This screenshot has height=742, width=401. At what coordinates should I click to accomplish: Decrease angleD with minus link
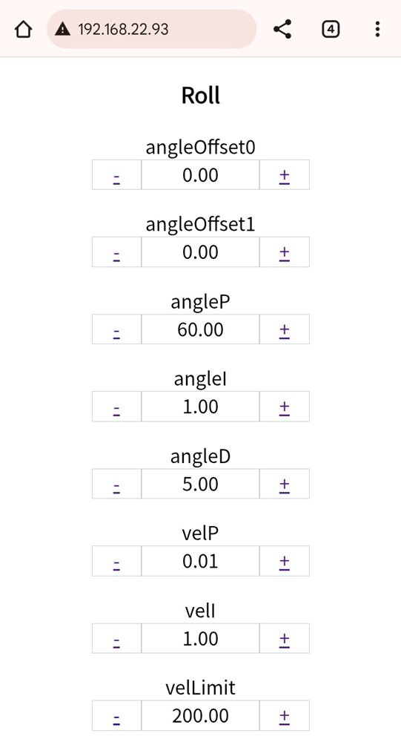coord(117,488)
